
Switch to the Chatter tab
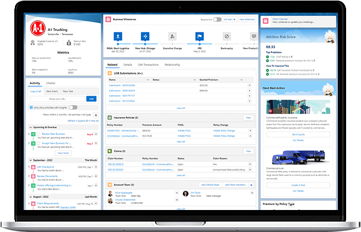51,82
